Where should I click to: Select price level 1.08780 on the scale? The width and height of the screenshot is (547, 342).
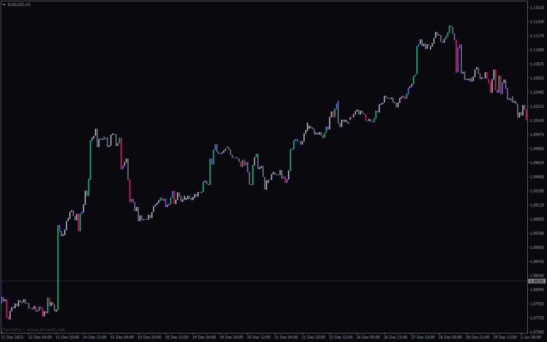click(537, 233)
